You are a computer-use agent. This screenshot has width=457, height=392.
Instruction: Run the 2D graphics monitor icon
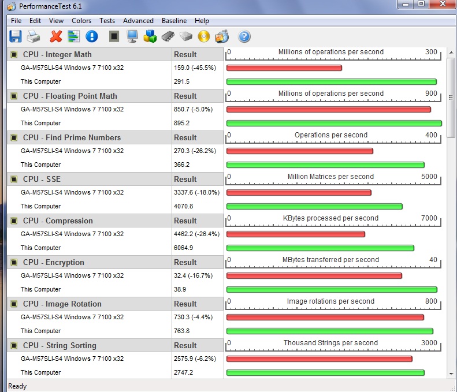pos(132,37)
